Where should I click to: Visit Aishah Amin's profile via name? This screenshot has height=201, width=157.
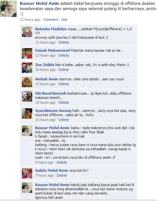(47, 79)
